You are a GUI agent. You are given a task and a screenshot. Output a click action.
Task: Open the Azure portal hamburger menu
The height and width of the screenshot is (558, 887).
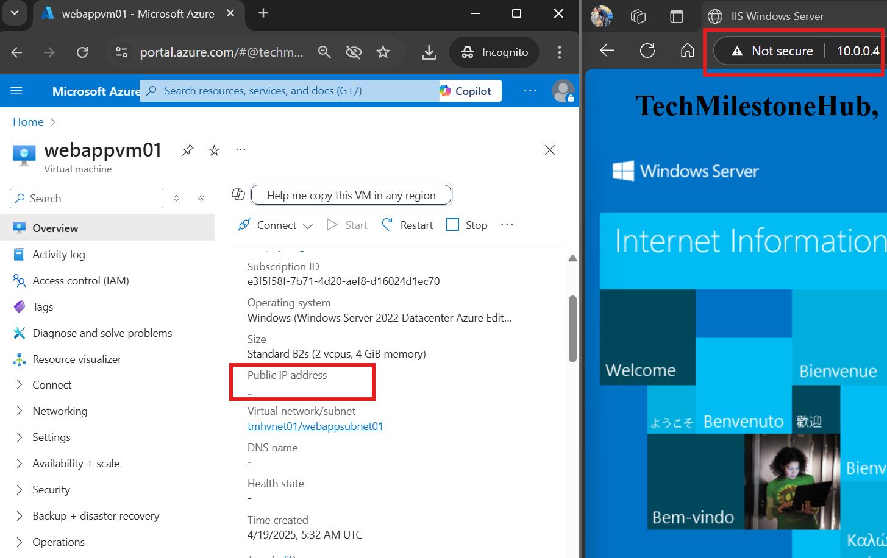[16, 91]
